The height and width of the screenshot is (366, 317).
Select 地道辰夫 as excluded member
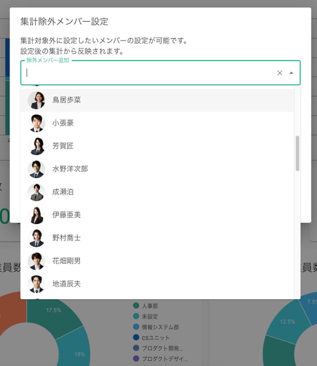pyautogui.click(x=157, y=284)
